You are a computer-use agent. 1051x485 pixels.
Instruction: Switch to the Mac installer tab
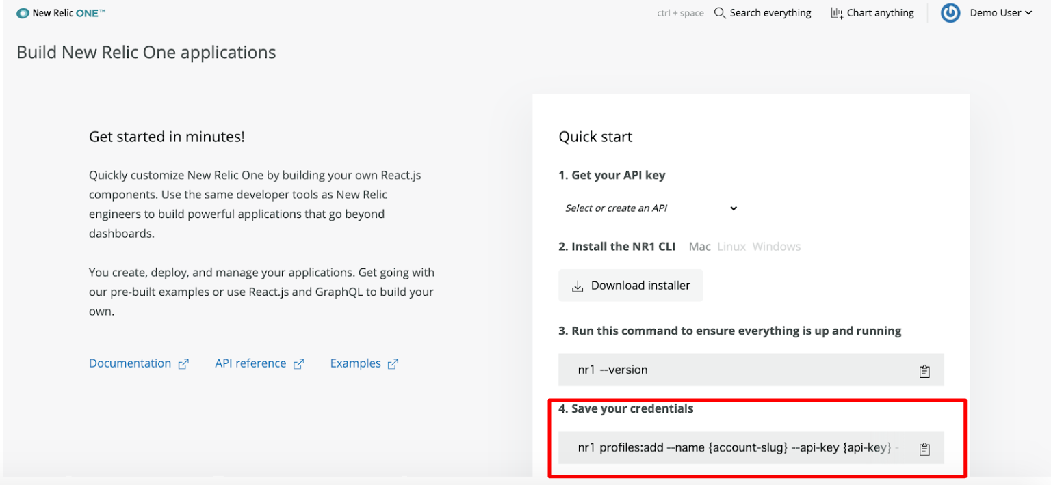click(x=699, y=247)
